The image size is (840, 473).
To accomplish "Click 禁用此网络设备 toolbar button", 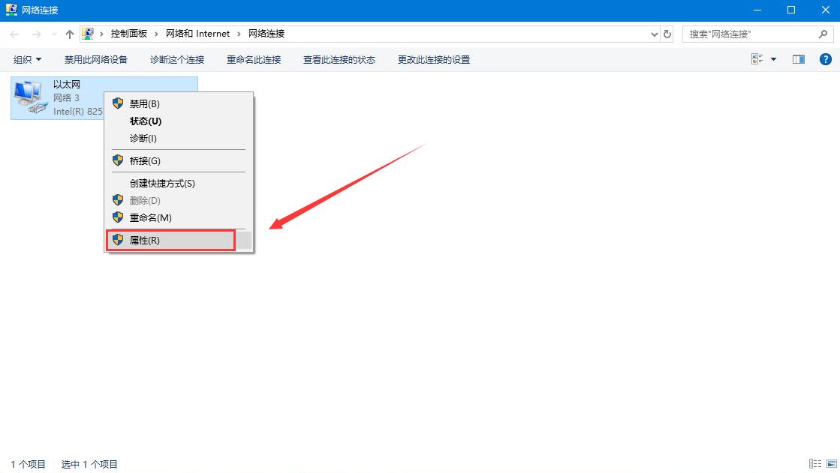I will pos(96,59).
